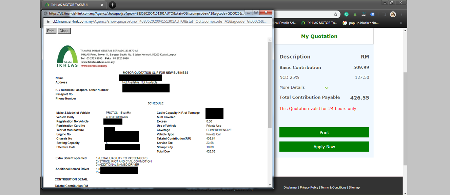The image size is (450, 195).
Task: Click the www.eikhlas.com.my red link text
Action: click(x=94, y=66)
